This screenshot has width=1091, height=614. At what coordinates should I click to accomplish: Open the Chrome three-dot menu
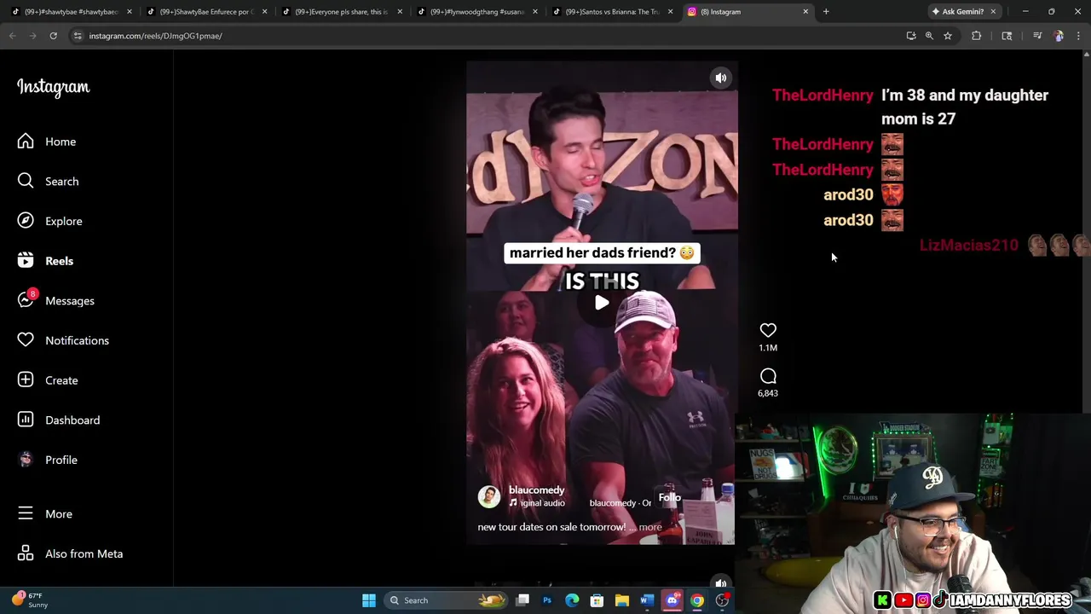[1078, 36]
